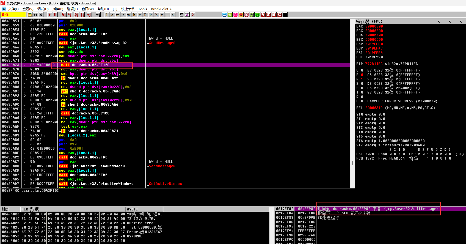Screen dimensions: 466x244
Task: Click the binary 010101 plugin icon
Action: tap(252, 15)
